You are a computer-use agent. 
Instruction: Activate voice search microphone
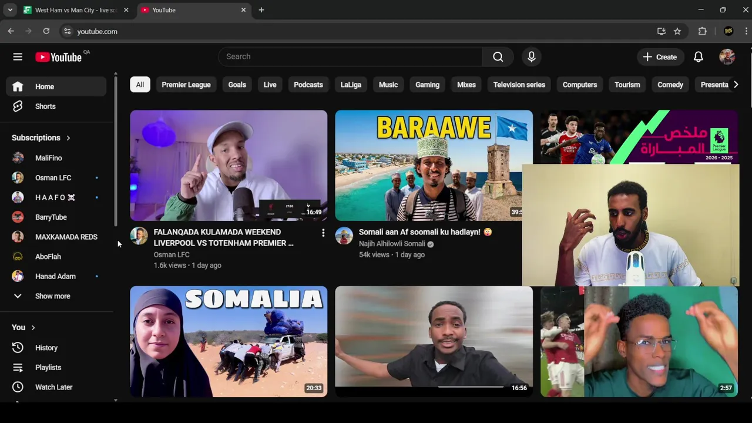(531, 57)
